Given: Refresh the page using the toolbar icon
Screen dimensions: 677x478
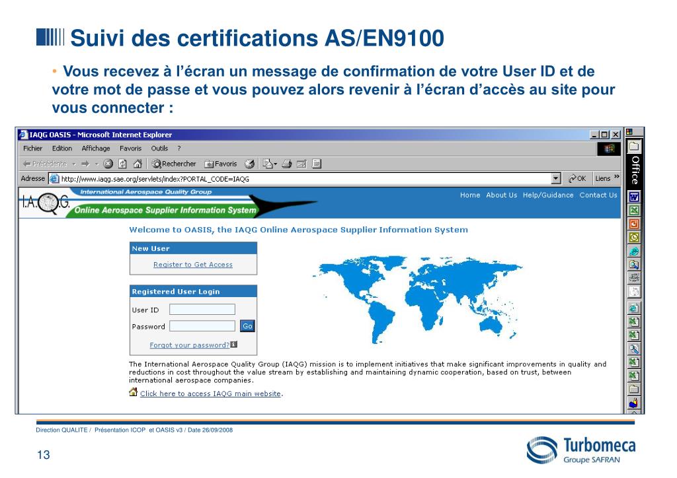Looking at the screenshot, I should 122,164.
